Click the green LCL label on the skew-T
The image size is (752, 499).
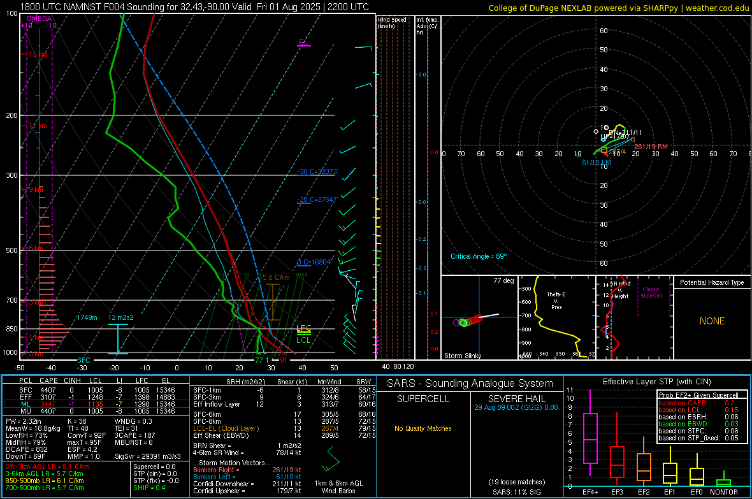(x=303, y=340)
